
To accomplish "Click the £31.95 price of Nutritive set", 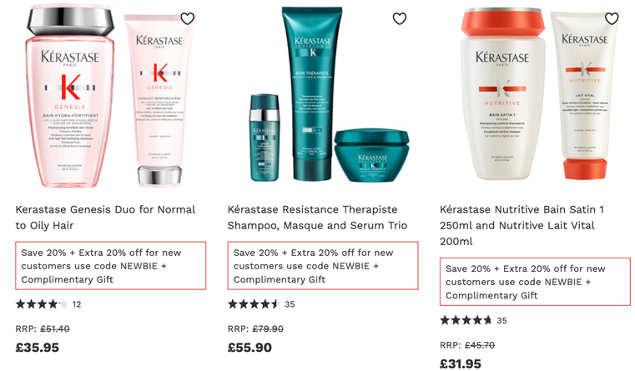I will [x=461, y=363].
